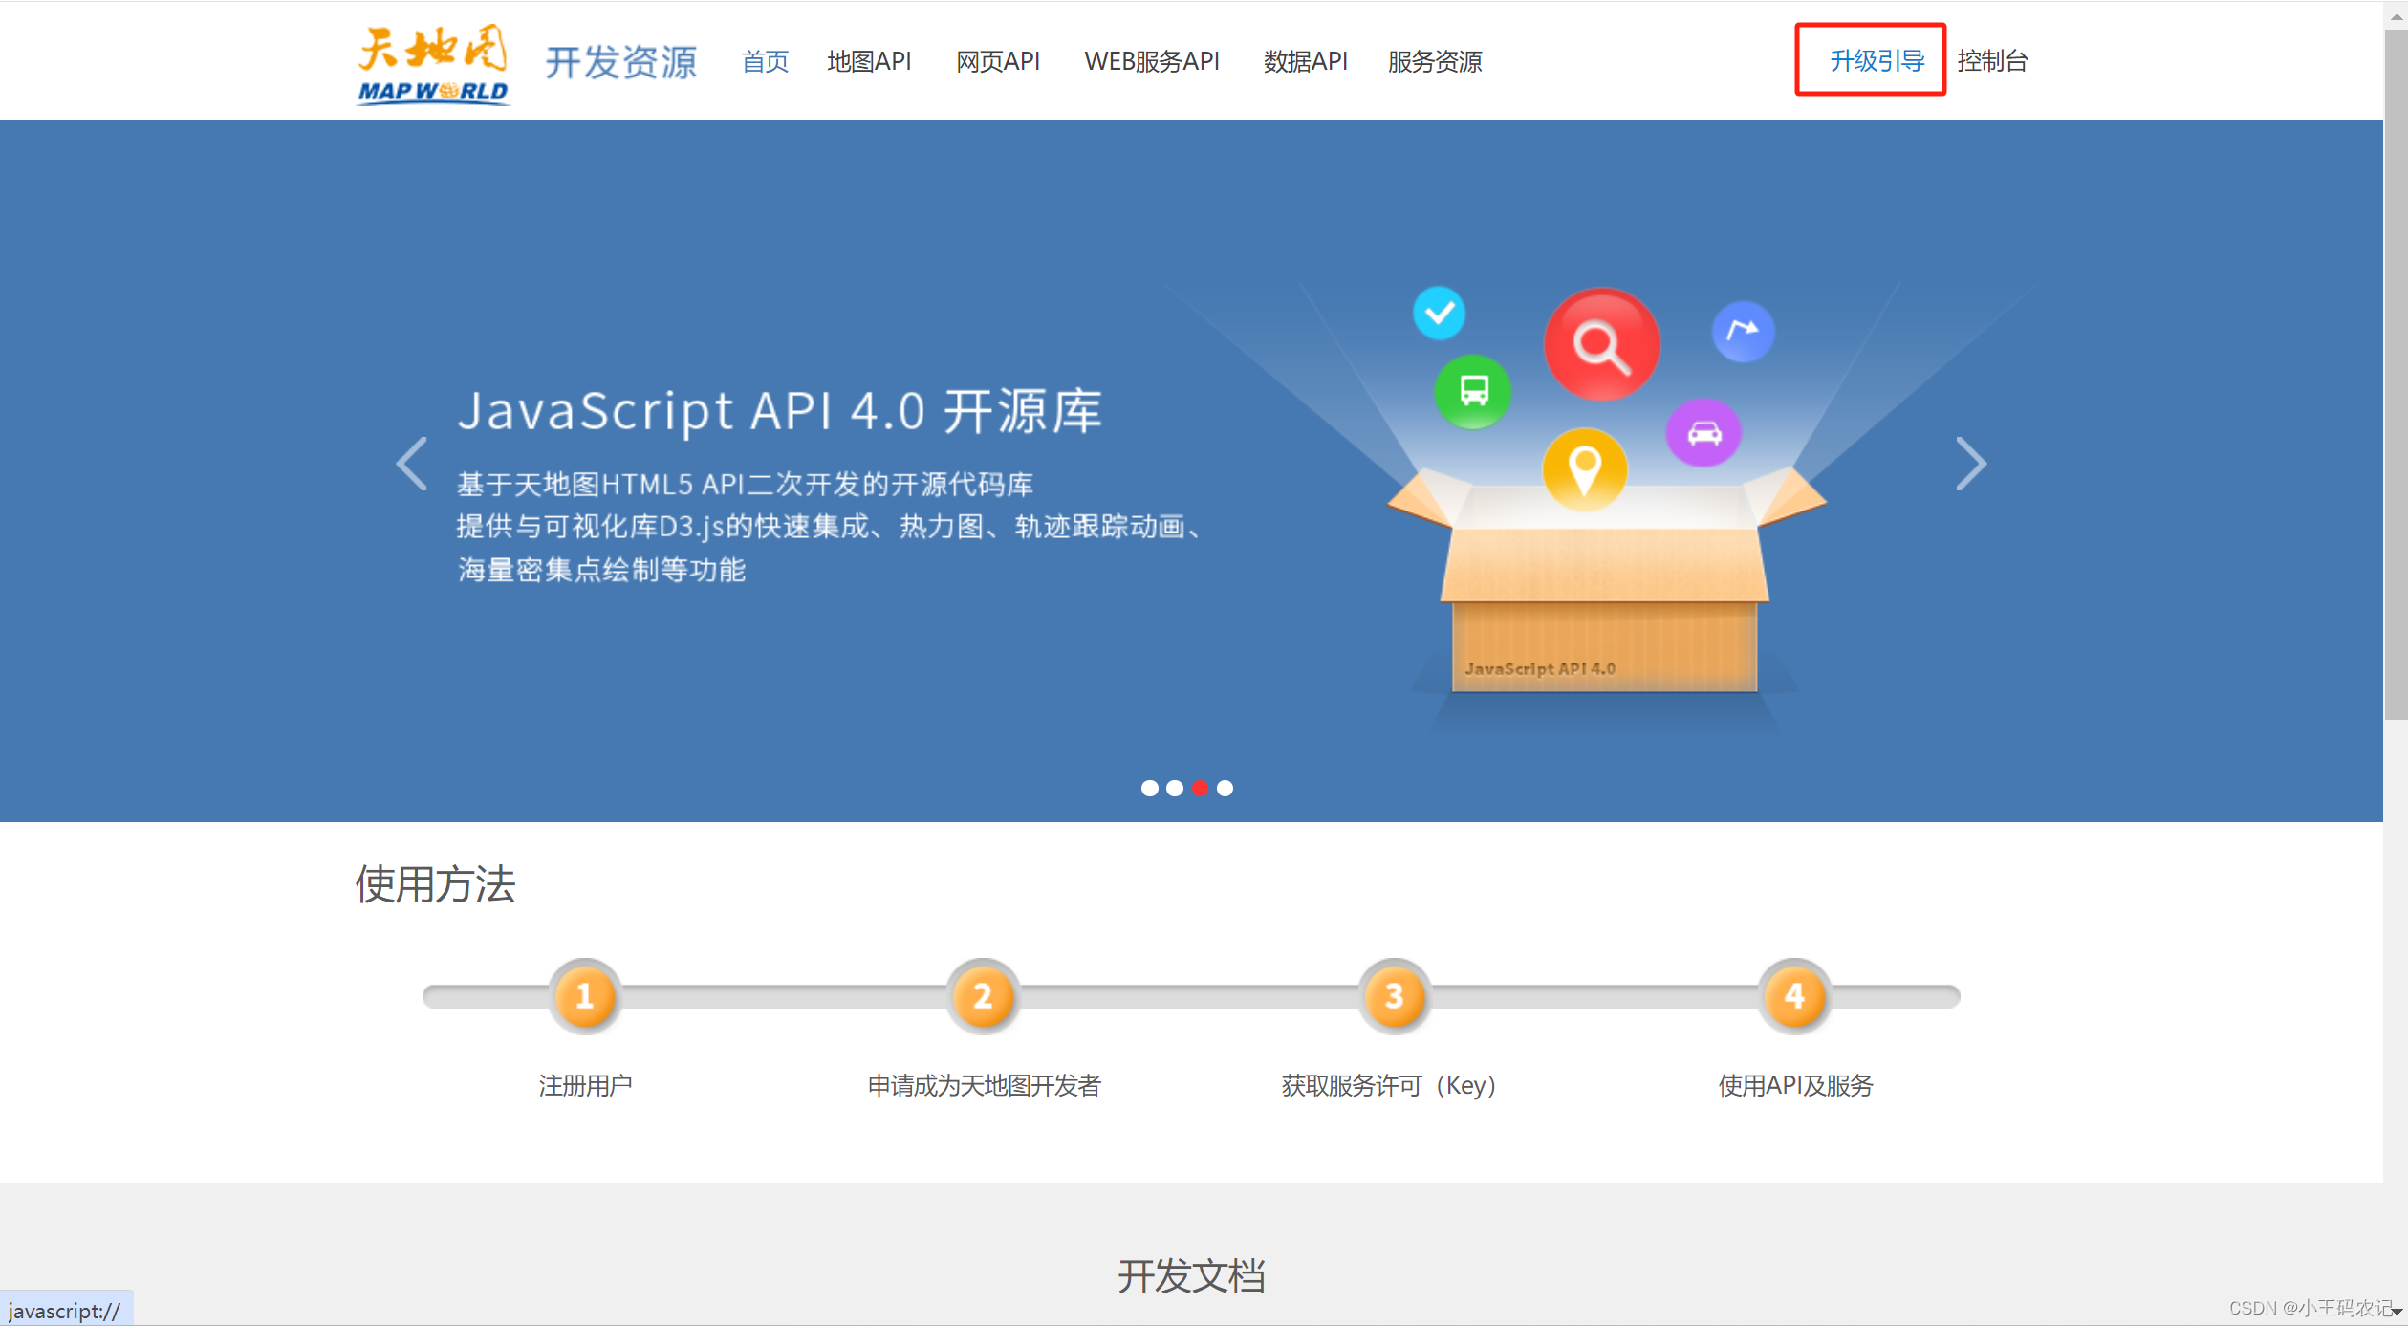Screen dimensions: 2408x1326
Task: Click the purple car icon
Action: click(1703, 432)
